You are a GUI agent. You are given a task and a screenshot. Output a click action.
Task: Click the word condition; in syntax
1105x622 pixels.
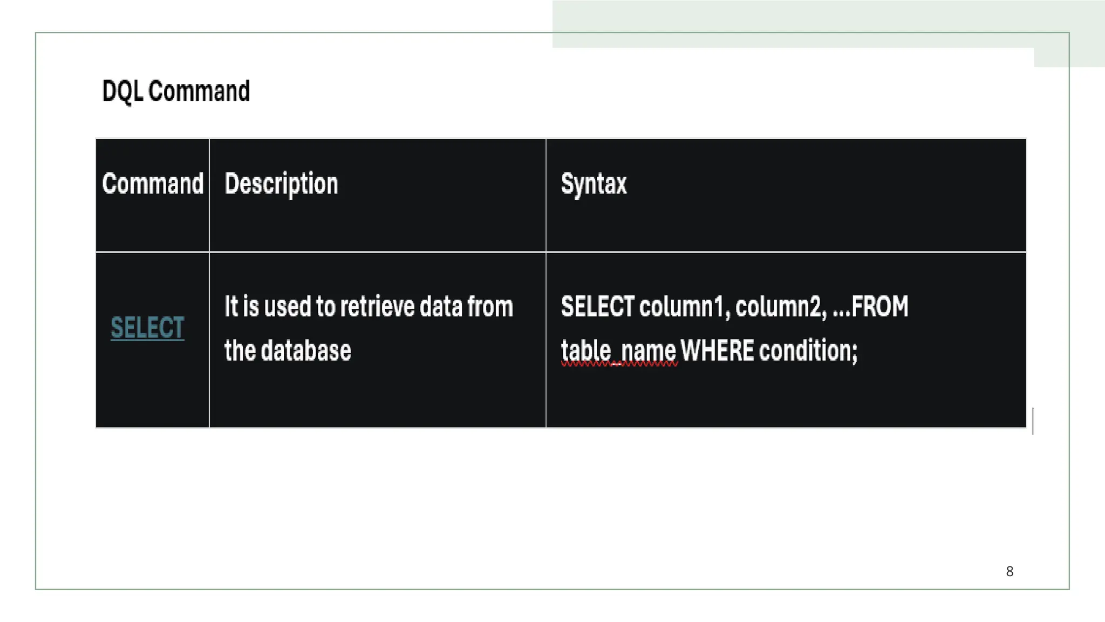(808, 350)
